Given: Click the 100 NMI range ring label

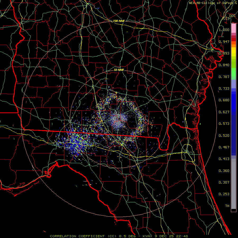Looking at the screenshot, I should 119,21.
